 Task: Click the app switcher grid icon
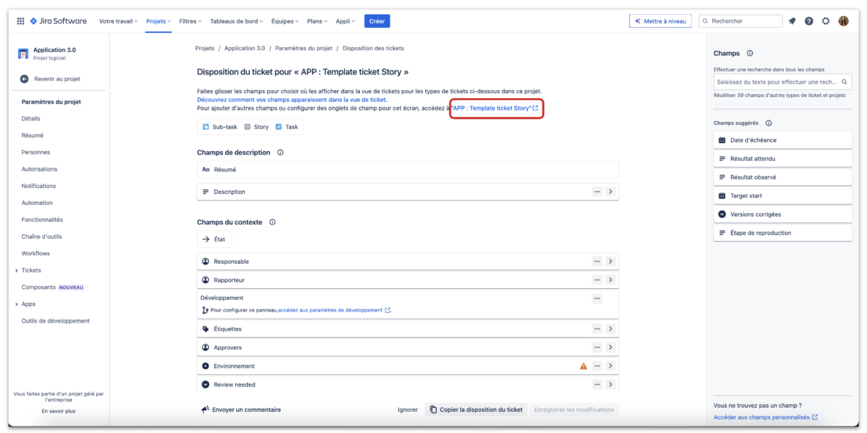20,21
